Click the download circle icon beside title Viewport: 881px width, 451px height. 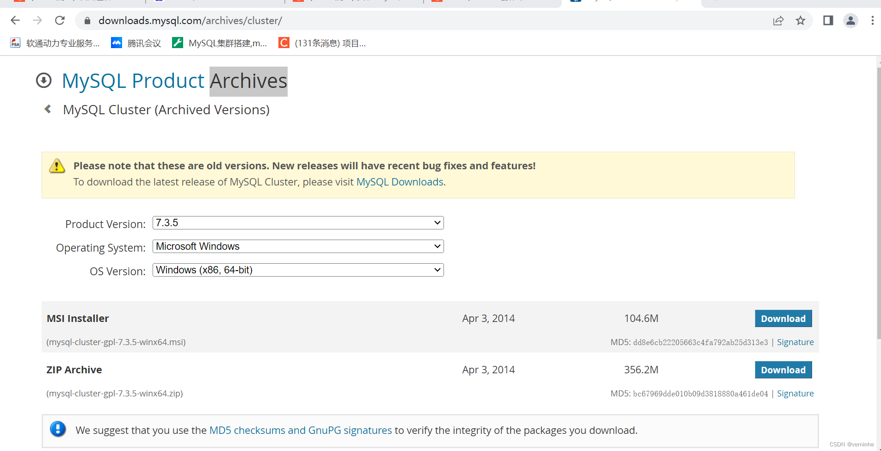pos(44,80)
